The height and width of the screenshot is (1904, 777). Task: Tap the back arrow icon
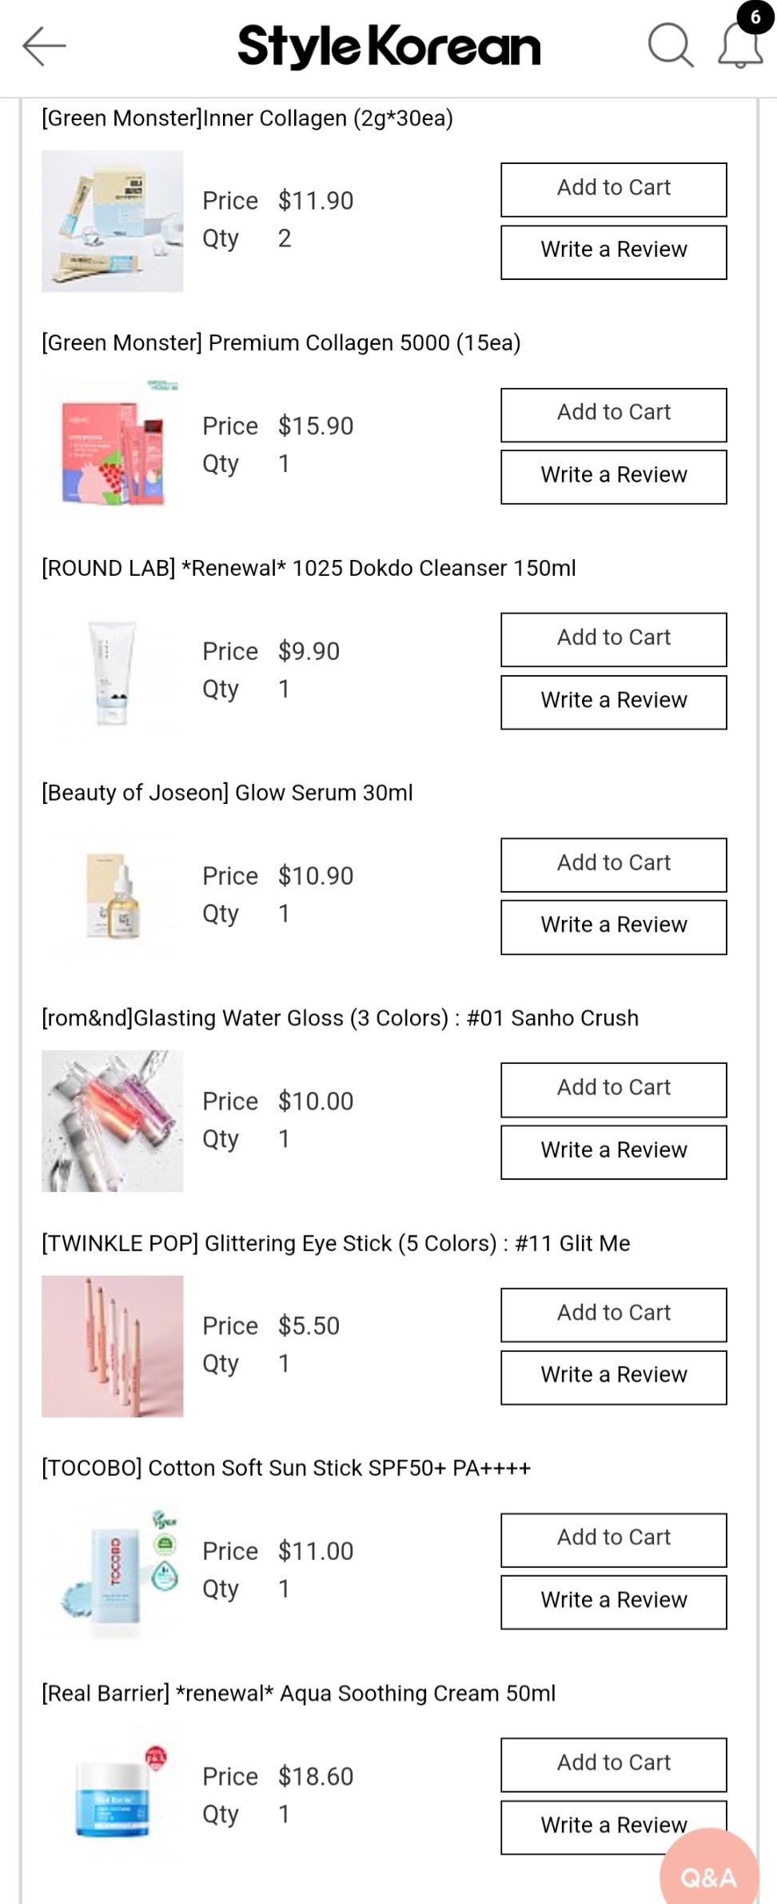[44, 46]
